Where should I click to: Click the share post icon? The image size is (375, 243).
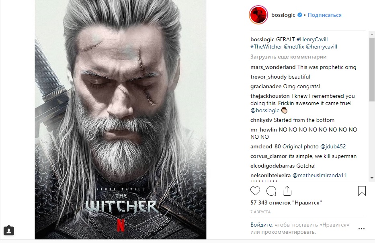click(x=287, y=190)
